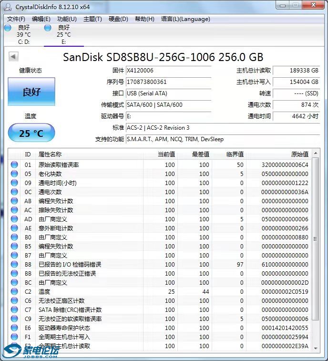Click the power on count 874 次
The image size is (328, 361).
point(296,105)
